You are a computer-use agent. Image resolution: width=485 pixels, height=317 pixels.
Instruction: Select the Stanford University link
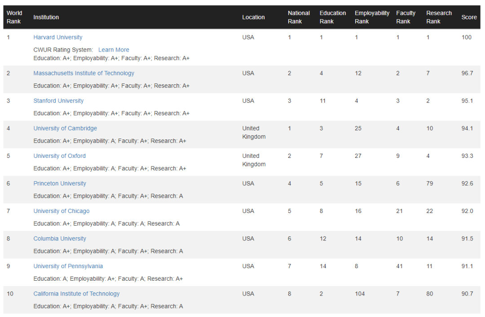pyautogui.click(x=58, y=101)
